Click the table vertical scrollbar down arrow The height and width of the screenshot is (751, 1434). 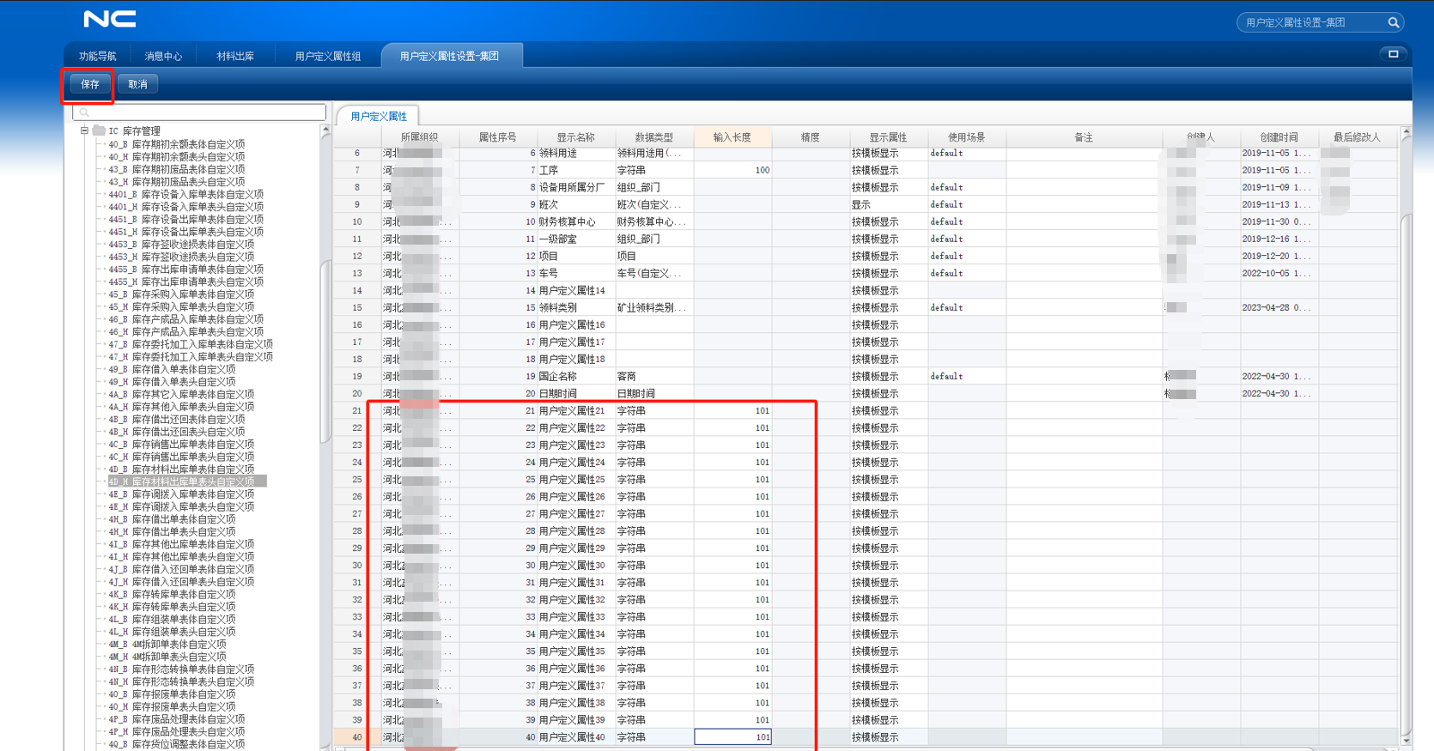tap(1406, 740)
